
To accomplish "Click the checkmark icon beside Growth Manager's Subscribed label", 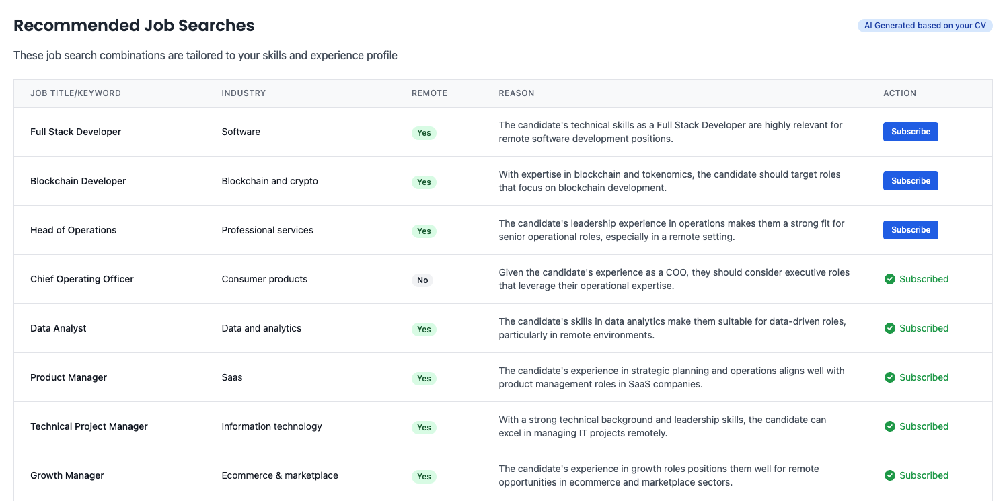I will 890,475.
